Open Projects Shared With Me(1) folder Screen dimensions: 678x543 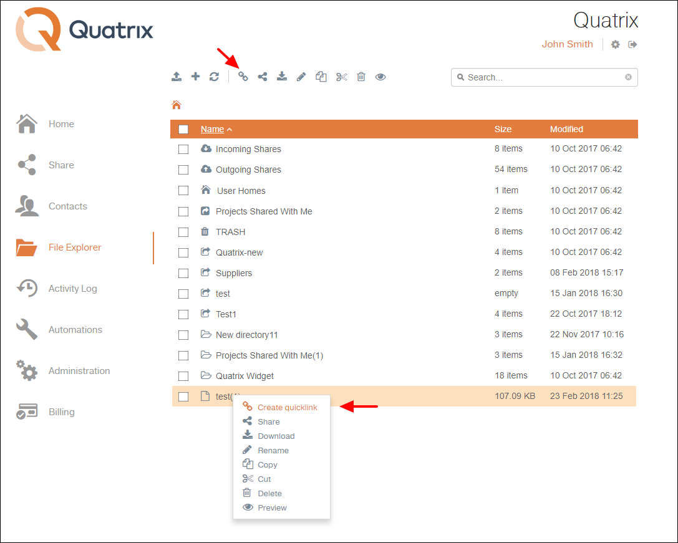(x=269, y=355)
